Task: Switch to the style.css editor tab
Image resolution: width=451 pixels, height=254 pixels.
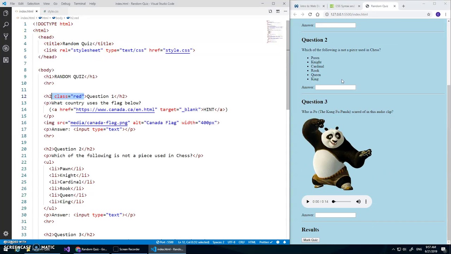Action: (x=53, y=11)
